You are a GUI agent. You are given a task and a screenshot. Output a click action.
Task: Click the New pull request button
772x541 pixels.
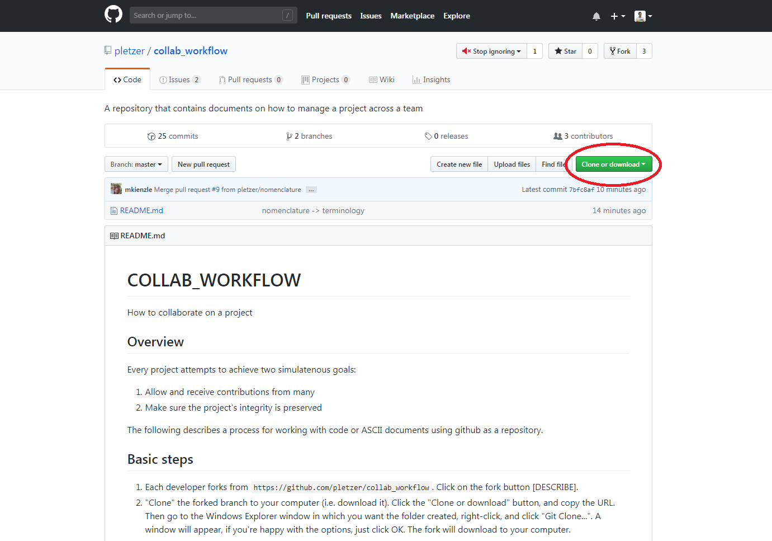(203, 164)
